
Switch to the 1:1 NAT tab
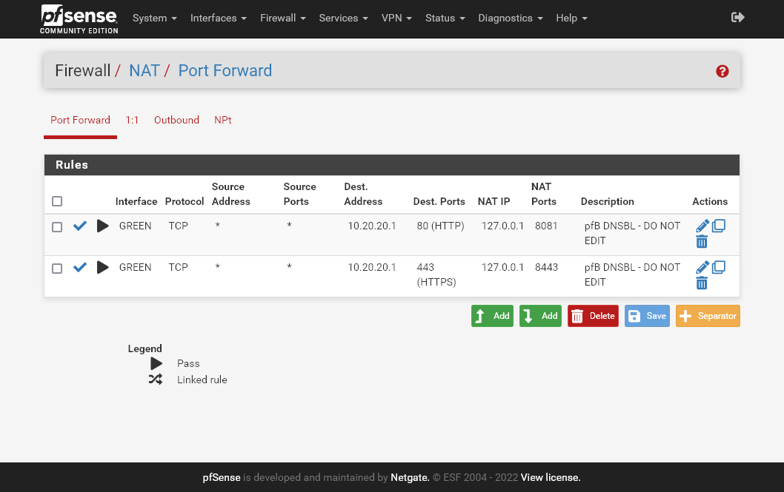pyautogui.click(x=132, y=120)
